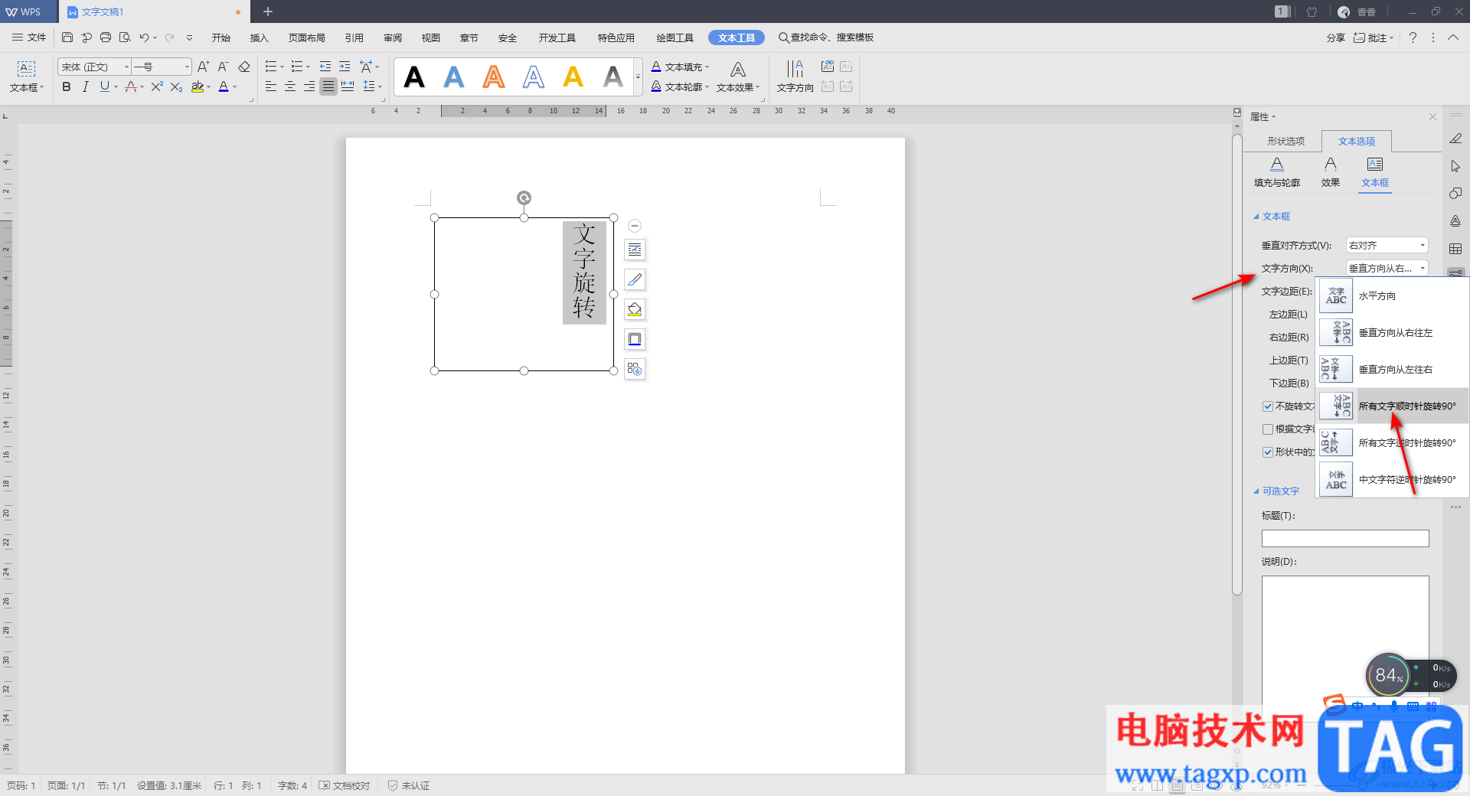
Task: Choose 中文字符逆时针旋转90° option
Action: [1392, 480]
